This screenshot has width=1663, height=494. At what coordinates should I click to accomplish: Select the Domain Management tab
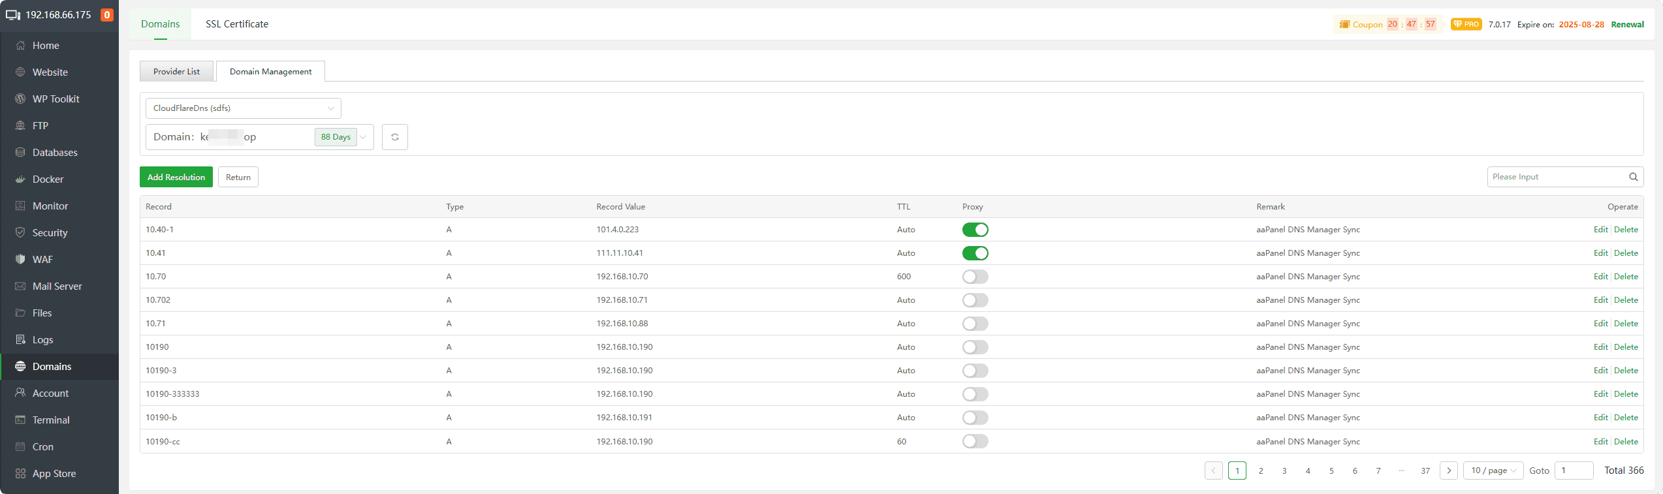(x=270, y=72)
